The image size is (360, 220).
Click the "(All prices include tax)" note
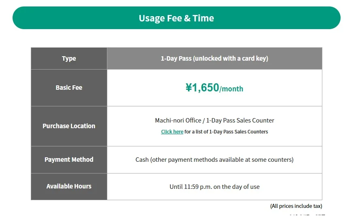pos(296,206)
